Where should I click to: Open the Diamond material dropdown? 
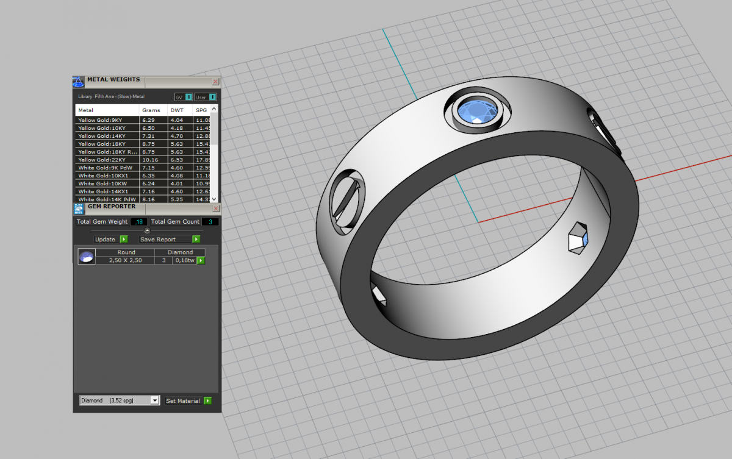154,400
